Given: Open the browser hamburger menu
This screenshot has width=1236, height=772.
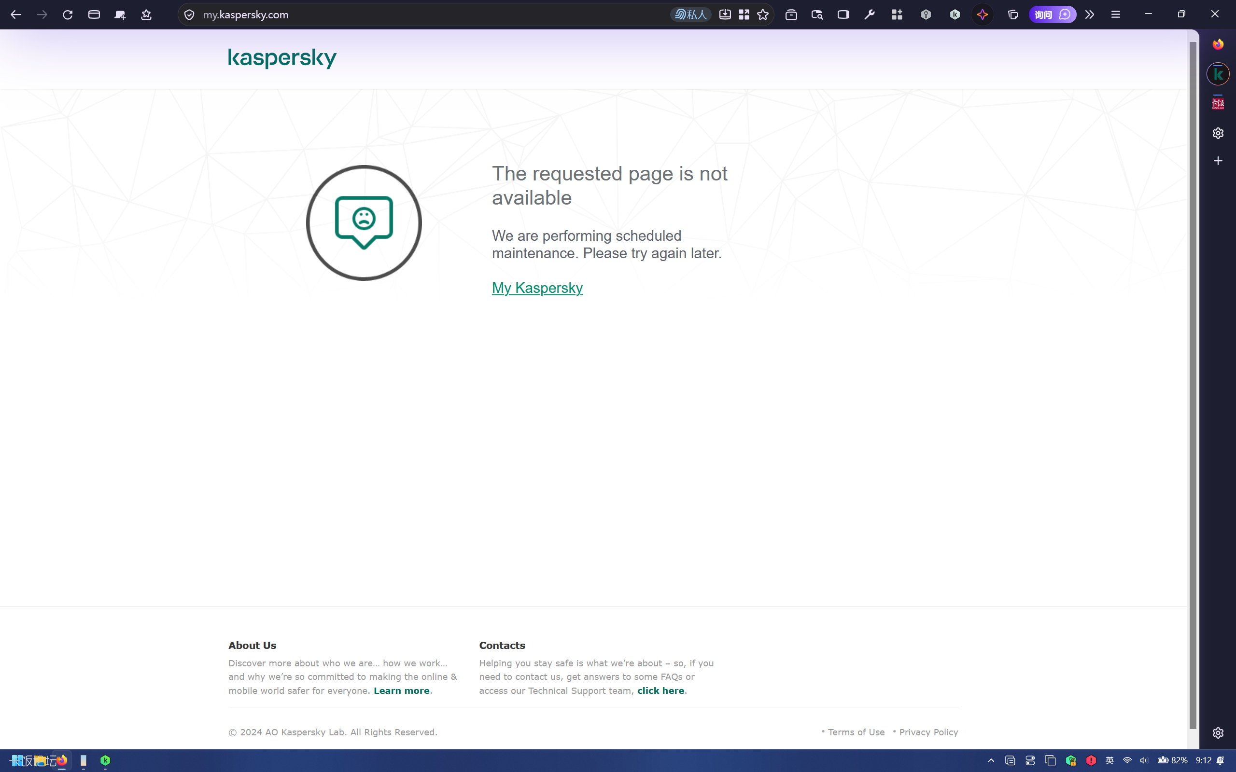Looking at the screenshot, I should pos(1115,14).
